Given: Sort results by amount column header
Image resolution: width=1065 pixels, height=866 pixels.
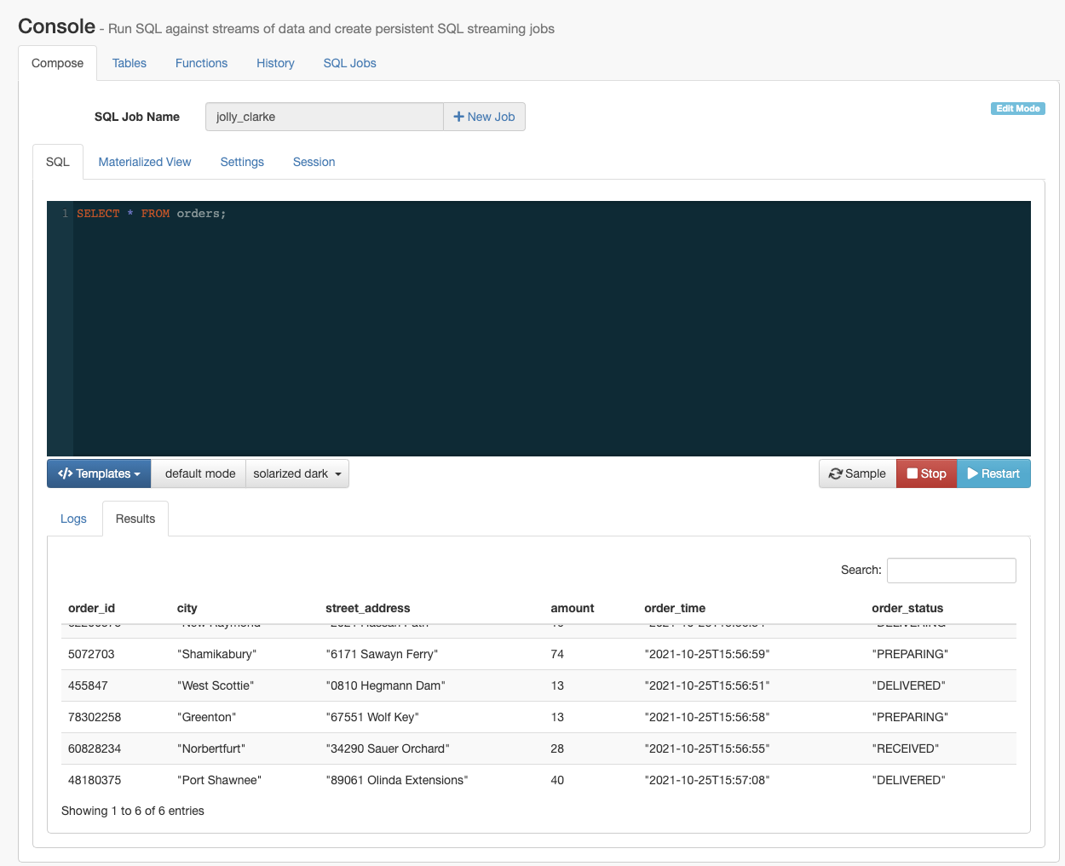Looking at the screenshot, I should (x=572, y=608).
